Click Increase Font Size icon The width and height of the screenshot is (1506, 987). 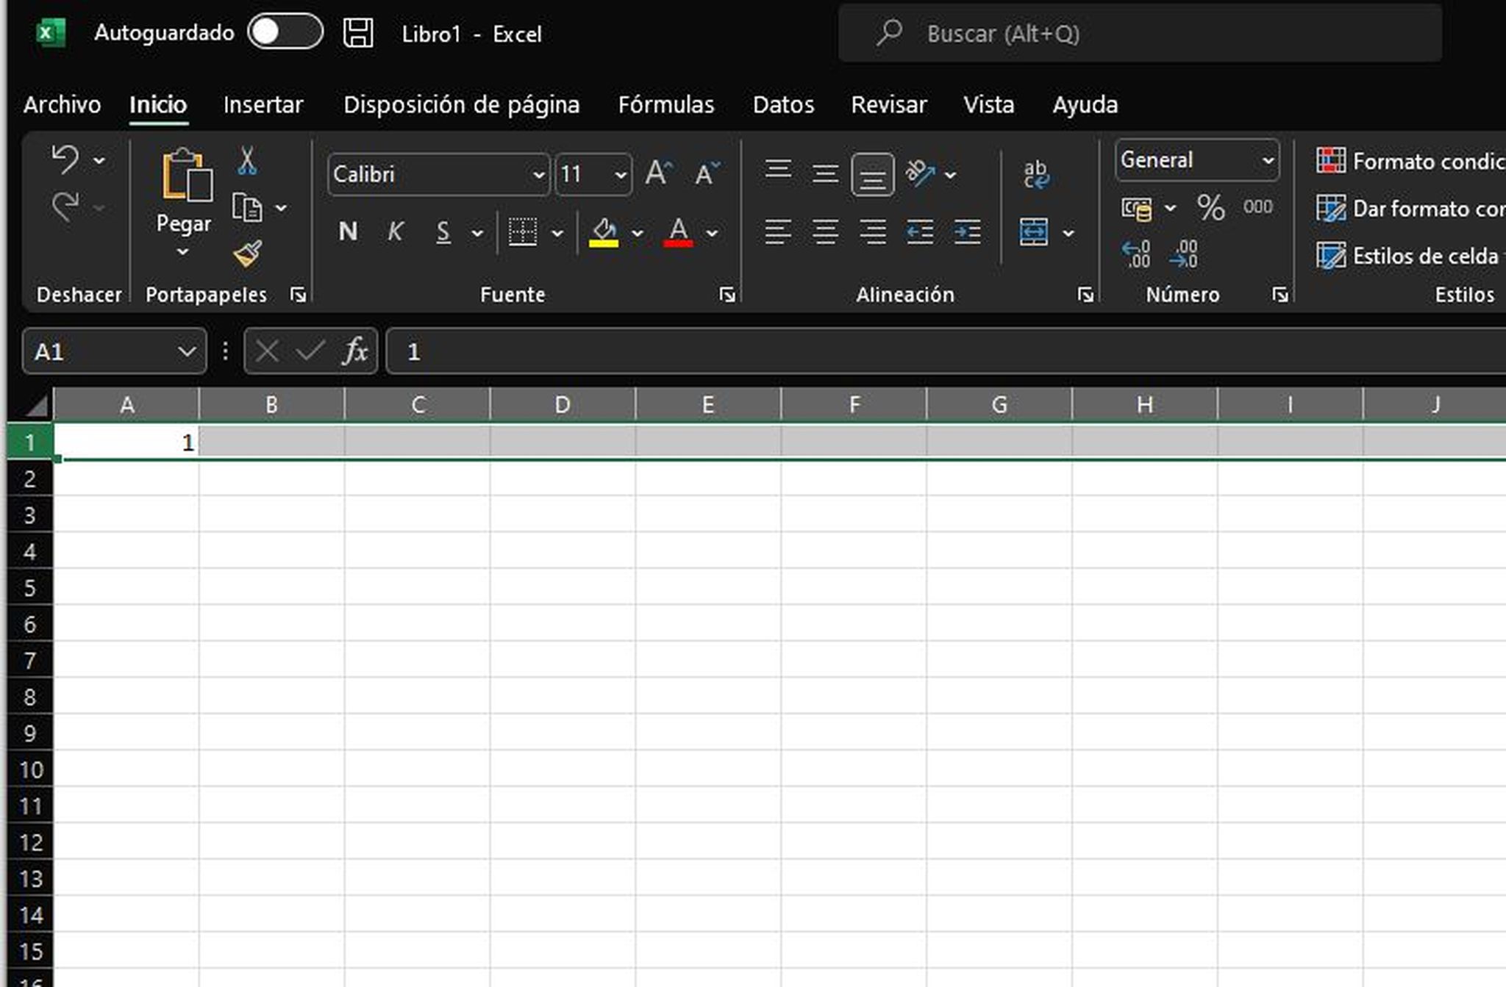pos(658,174)
